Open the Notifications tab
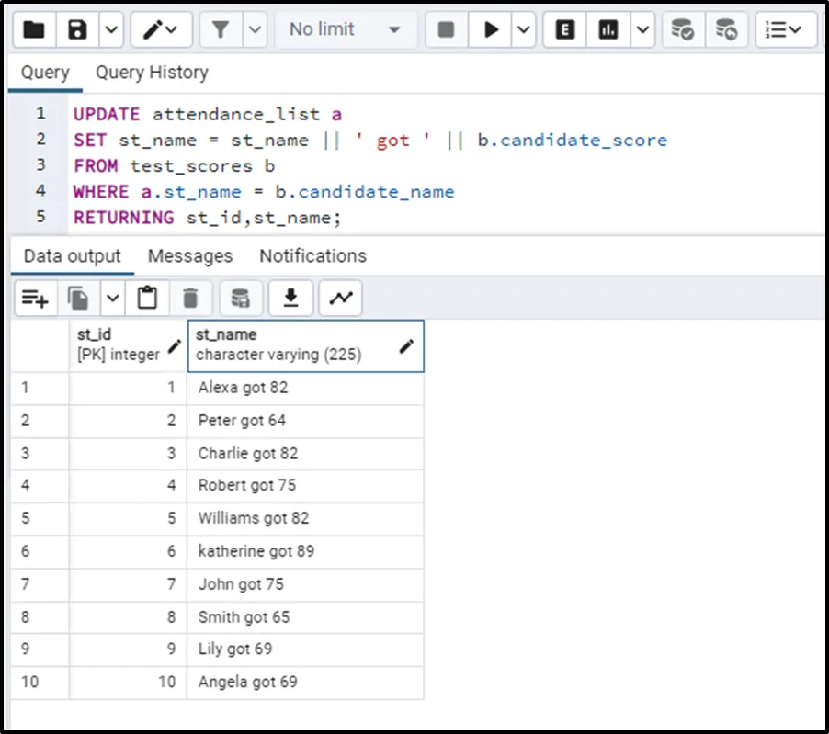 point(312,256)
